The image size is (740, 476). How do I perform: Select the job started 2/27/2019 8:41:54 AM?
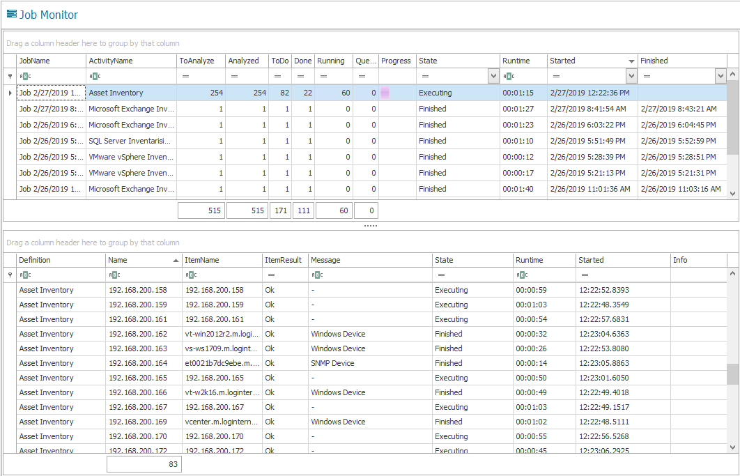click(371, 109)
